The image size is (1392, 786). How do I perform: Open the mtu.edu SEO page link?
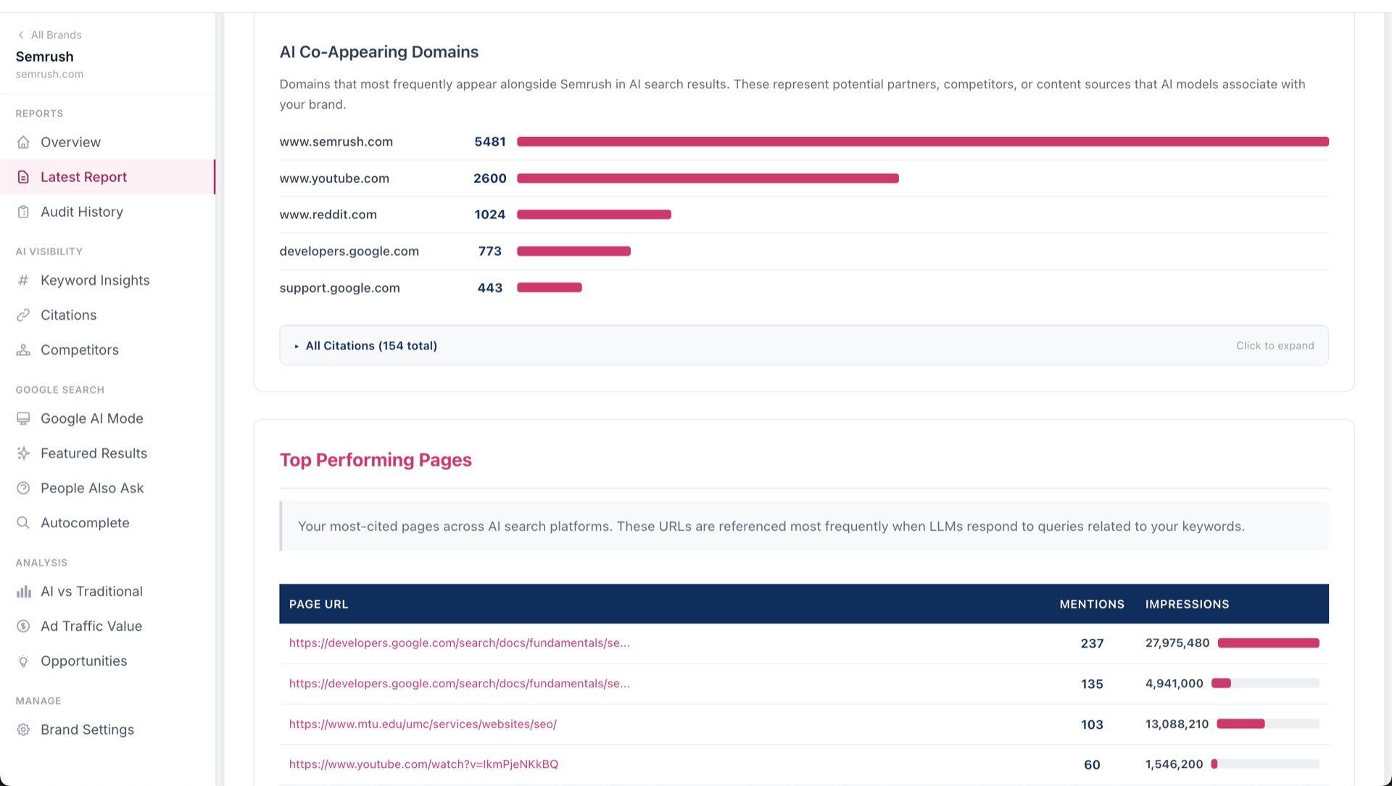click(x=423, y=724)
